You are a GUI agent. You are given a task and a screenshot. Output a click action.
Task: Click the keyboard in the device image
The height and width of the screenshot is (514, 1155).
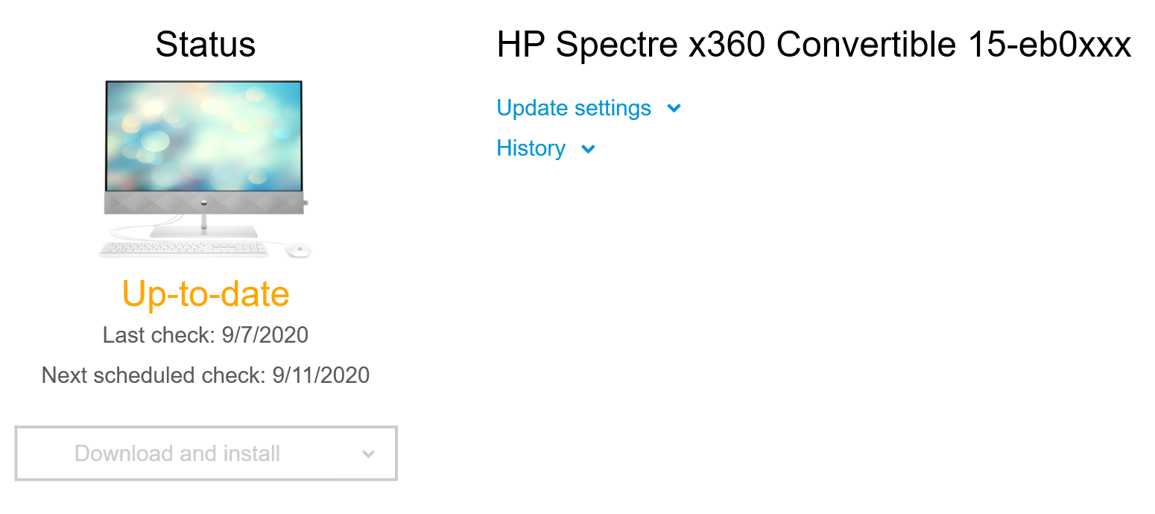coord(183,247)
